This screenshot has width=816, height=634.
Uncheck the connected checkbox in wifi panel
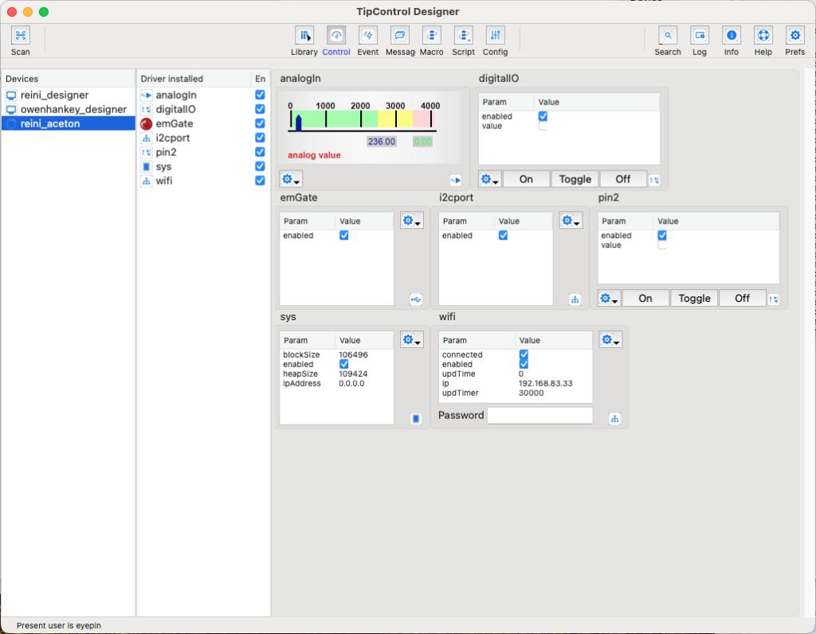[x=524, y=354]
